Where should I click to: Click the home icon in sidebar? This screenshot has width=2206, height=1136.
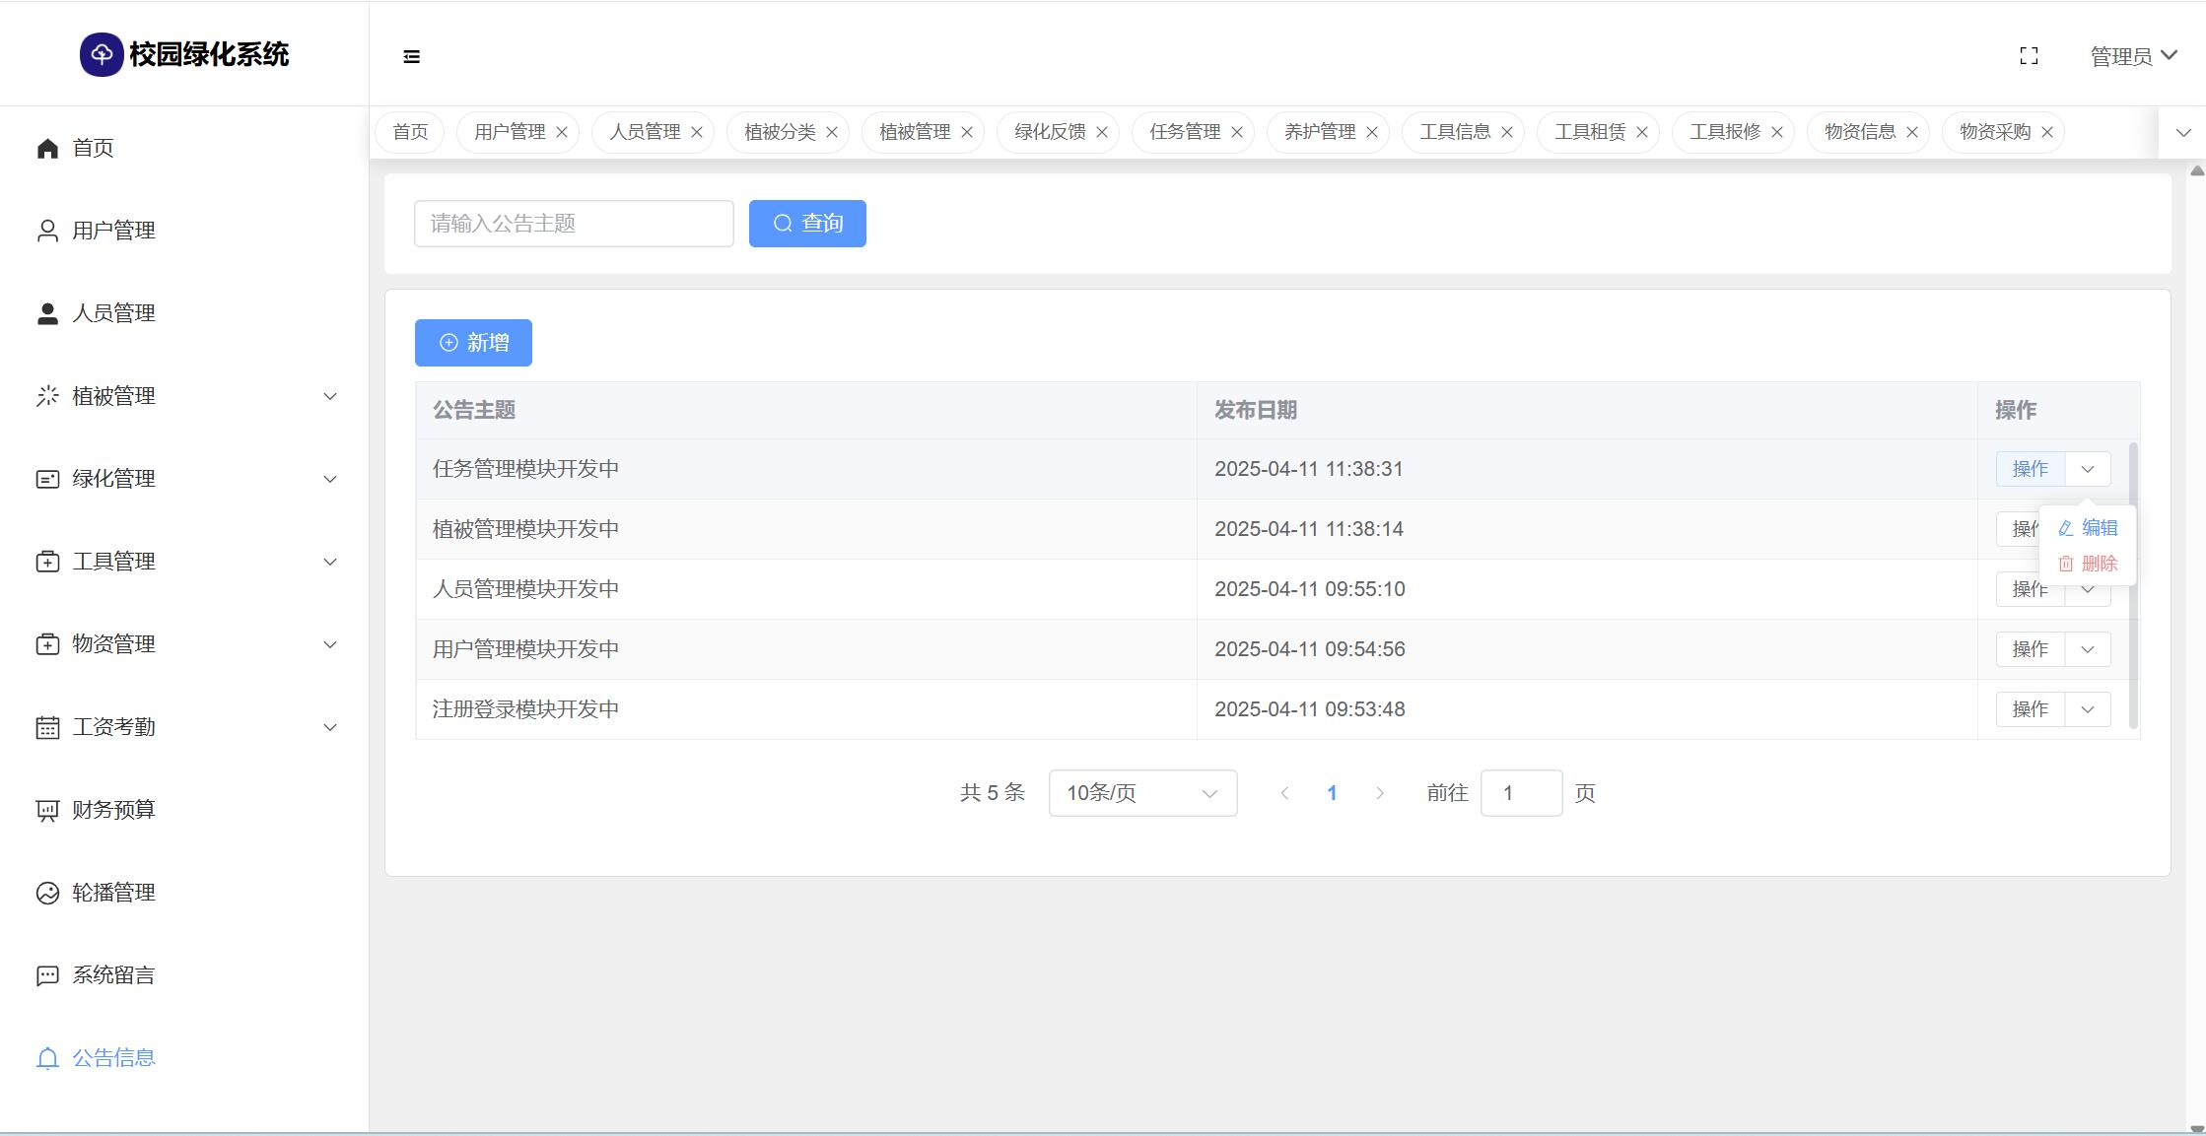point(47,148)
